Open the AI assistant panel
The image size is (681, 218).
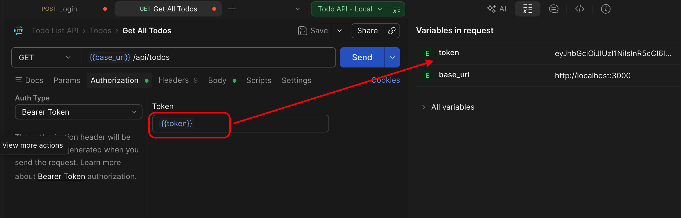pyautogui.click(x=496, y=9)
